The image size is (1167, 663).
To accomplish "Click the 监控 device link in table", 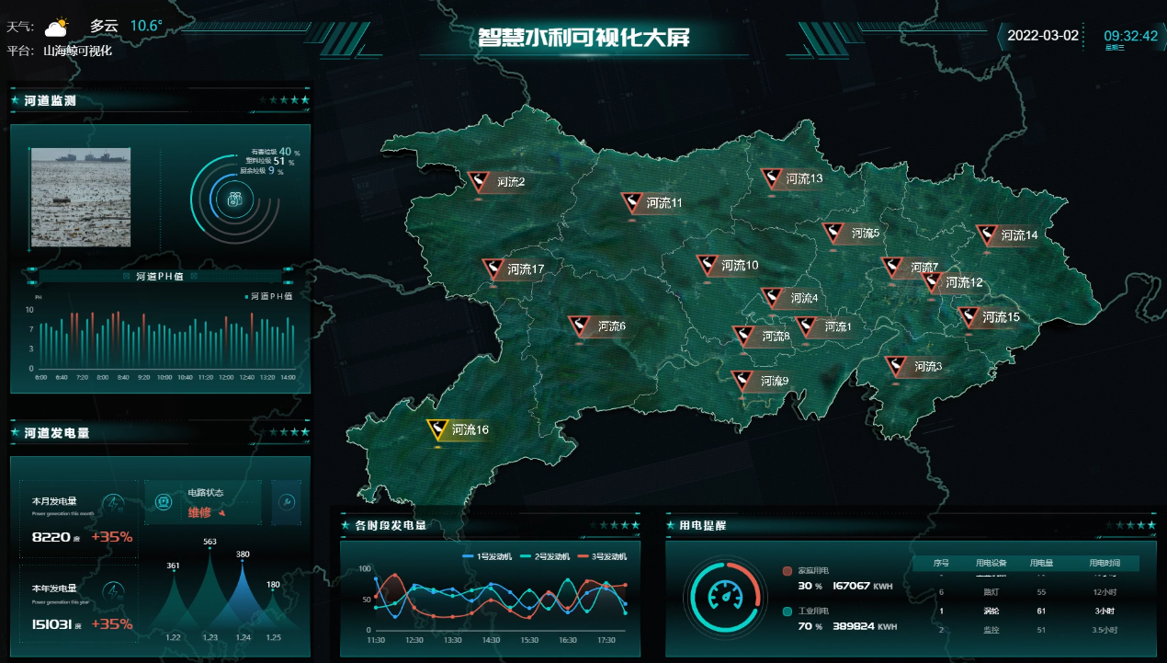I will pos(991,630).
